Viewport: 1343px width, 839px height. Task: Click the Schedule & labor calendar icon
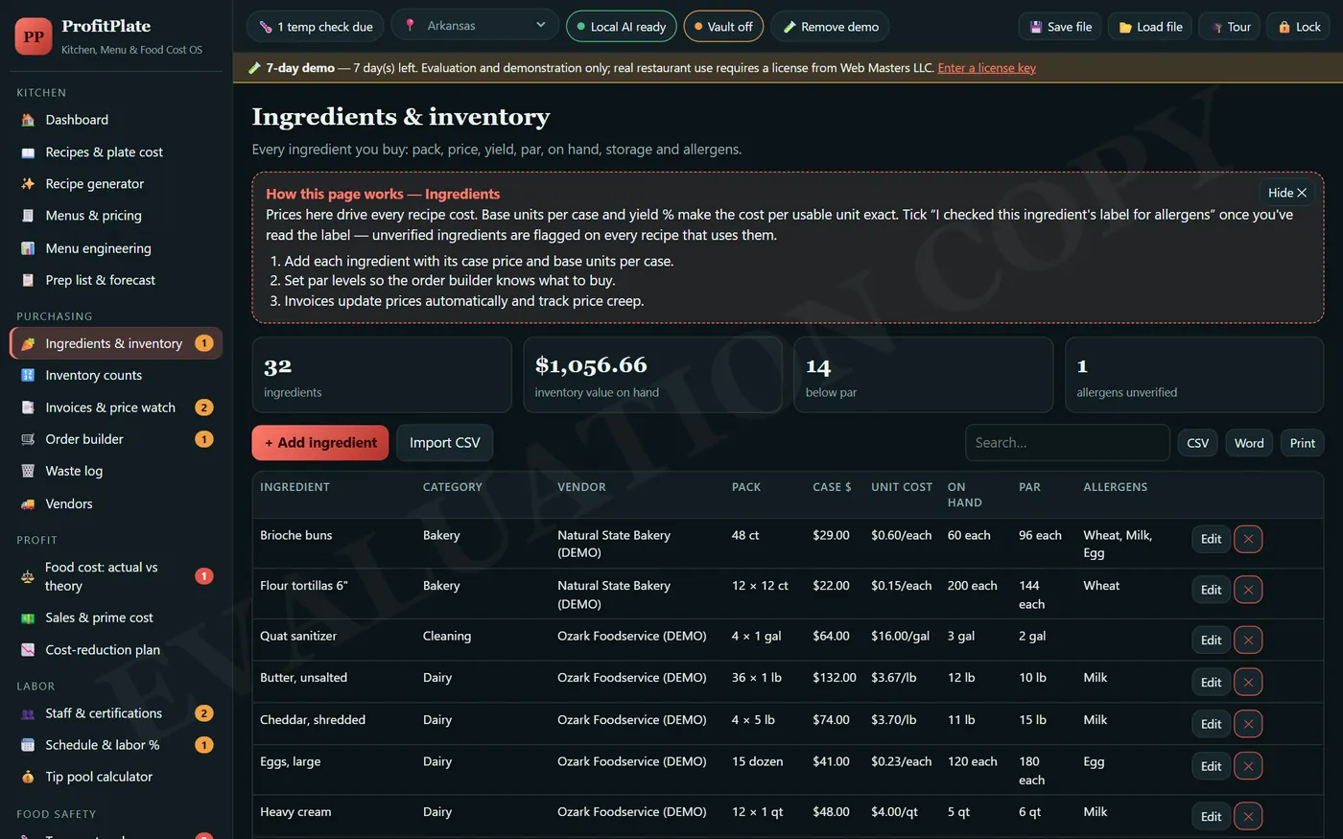(28, 745)
